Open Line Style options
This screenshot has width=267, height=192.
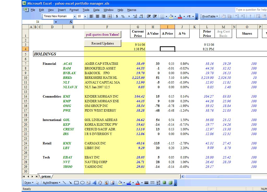pos(146,183)
